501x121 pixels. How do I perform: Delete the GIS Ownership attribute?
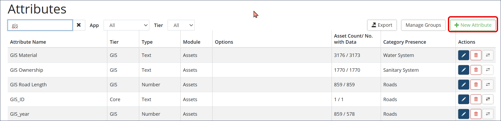click(476, 70)
